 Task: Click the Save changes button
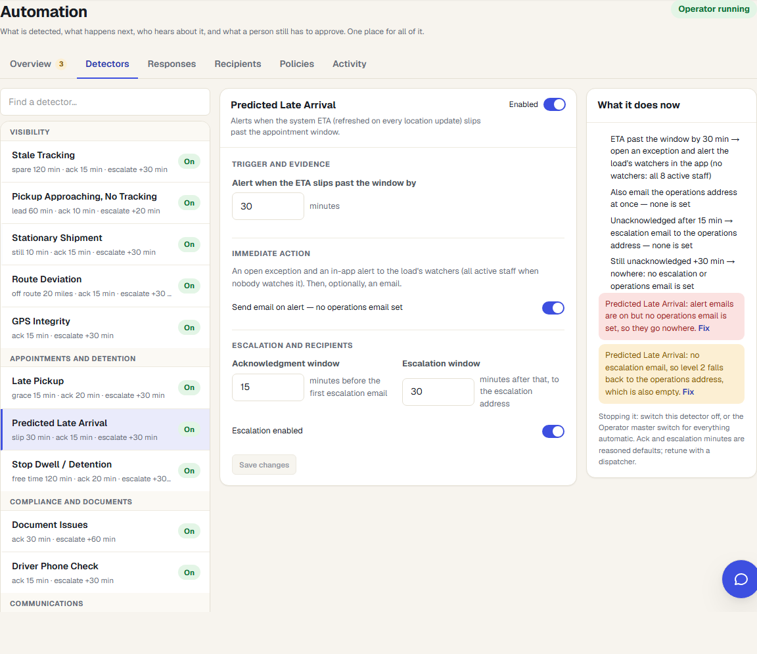point(264,464)
